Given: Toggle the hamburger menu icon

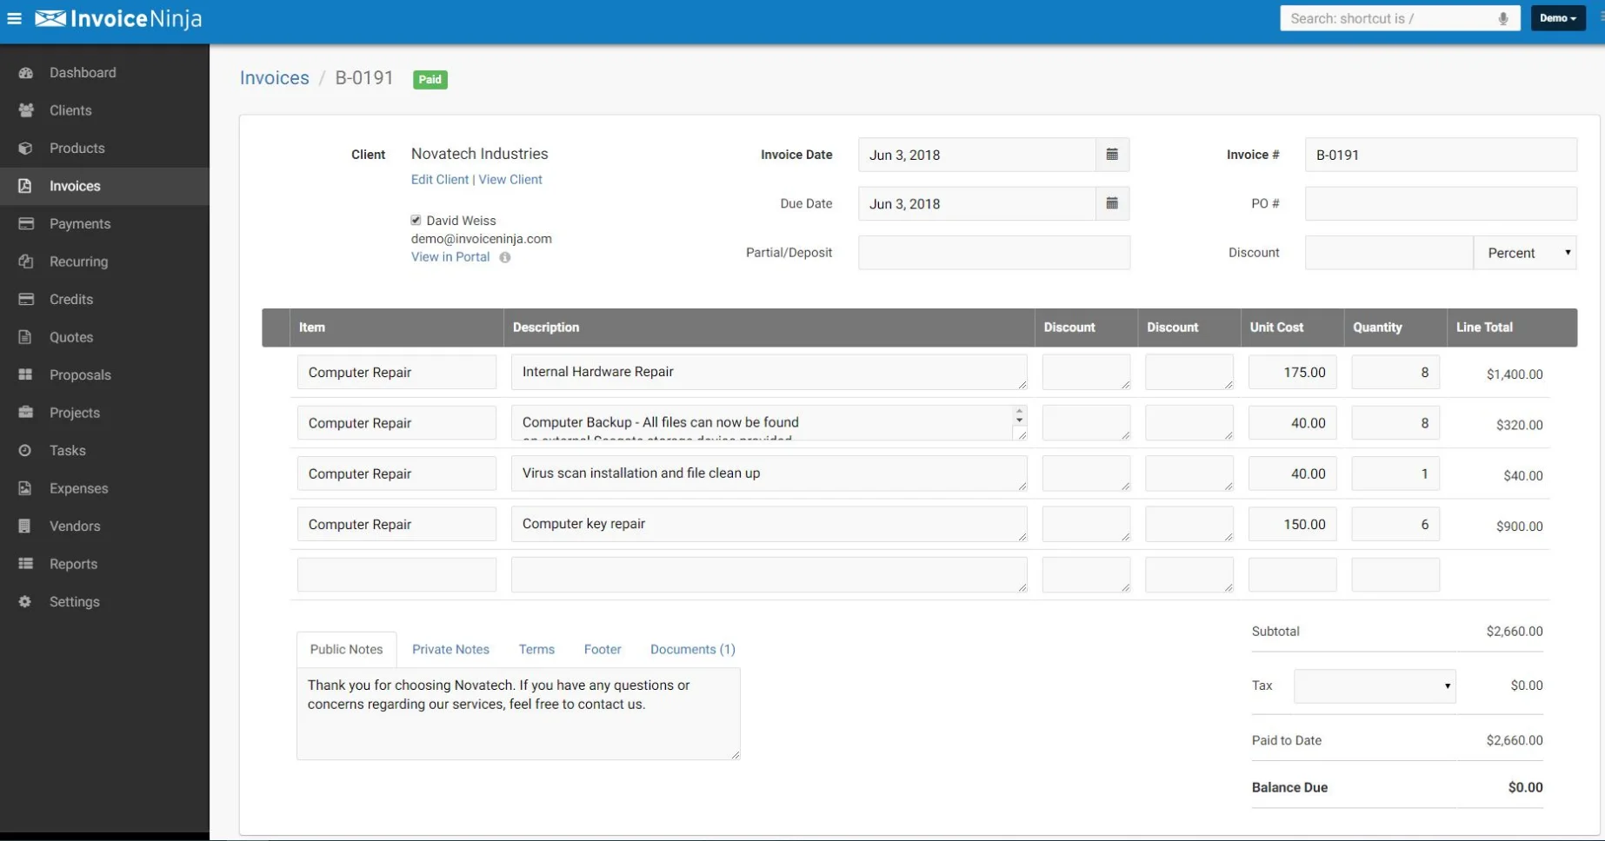Looking at the screenshot, I should [x=14, y=18].
